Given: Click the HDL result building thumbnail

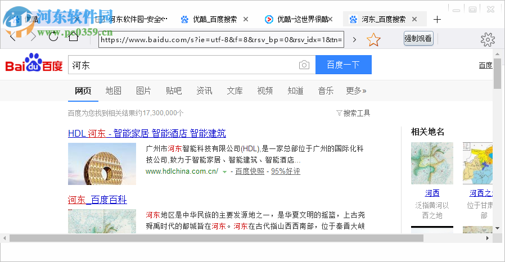Looking at the screenshot, I should (x=102, y=164).
